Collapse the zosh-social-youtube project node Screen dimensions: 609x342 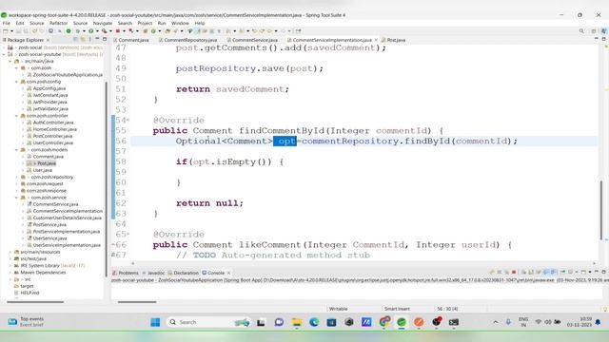(4, 54)
